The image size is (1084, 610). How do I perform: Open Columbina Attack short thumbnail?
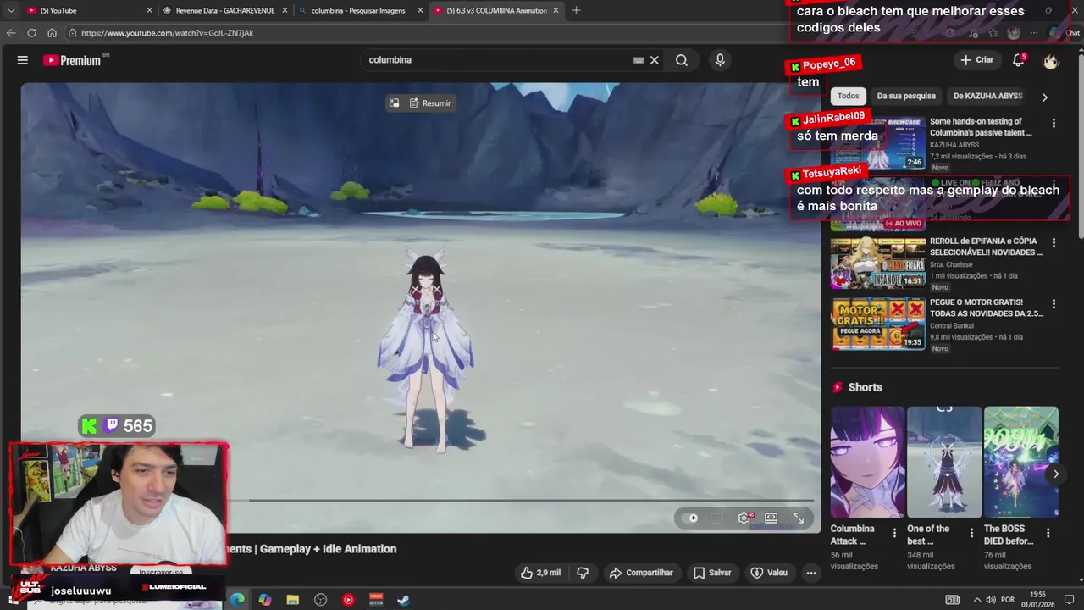[867, 462]
